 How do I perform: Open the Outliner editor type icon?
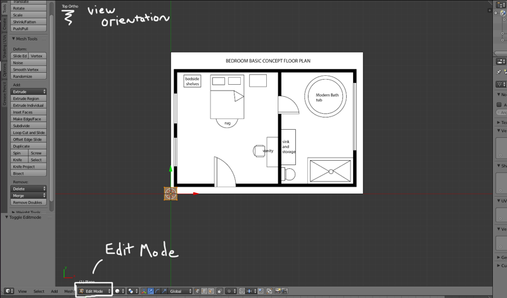501,5
